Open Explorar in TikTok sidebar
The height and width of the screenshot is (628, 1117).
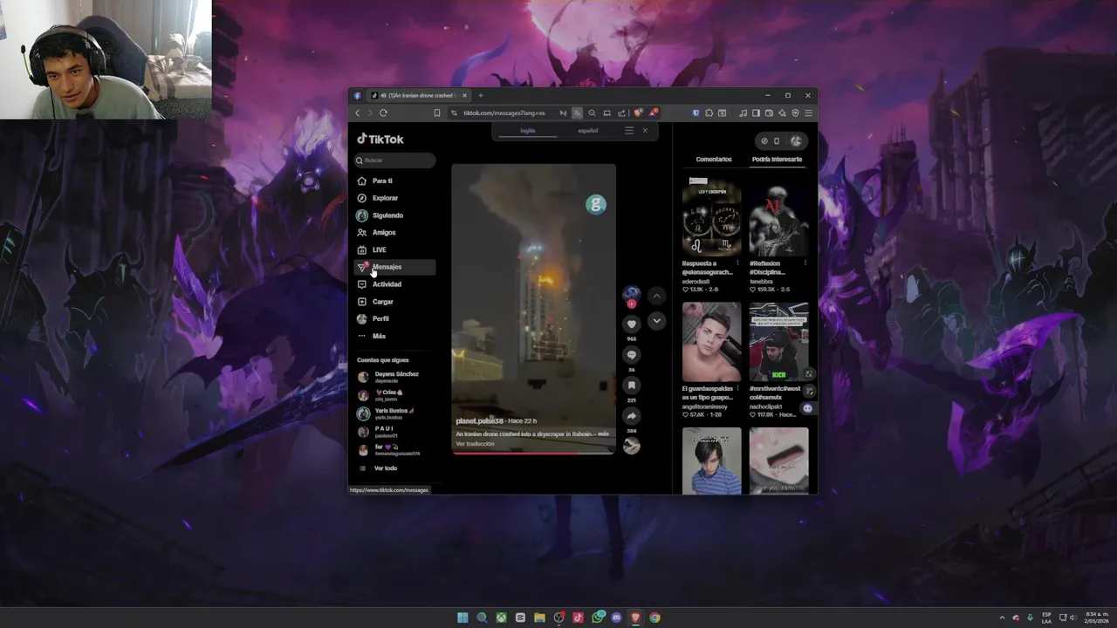394,198
